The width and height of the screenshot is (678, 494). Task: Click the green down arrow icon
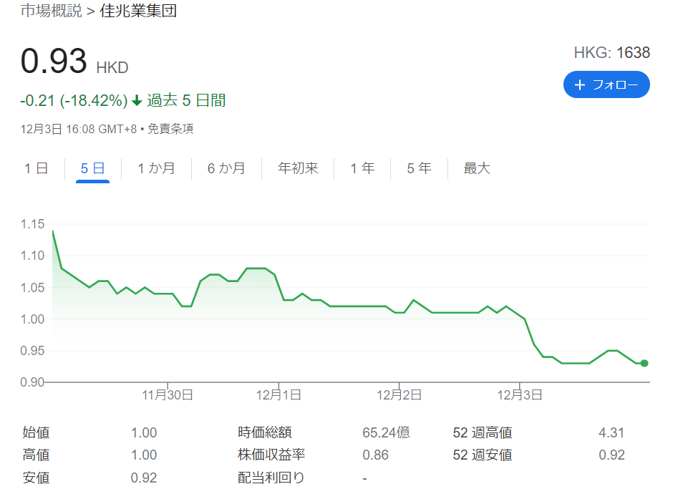point(137,101)
